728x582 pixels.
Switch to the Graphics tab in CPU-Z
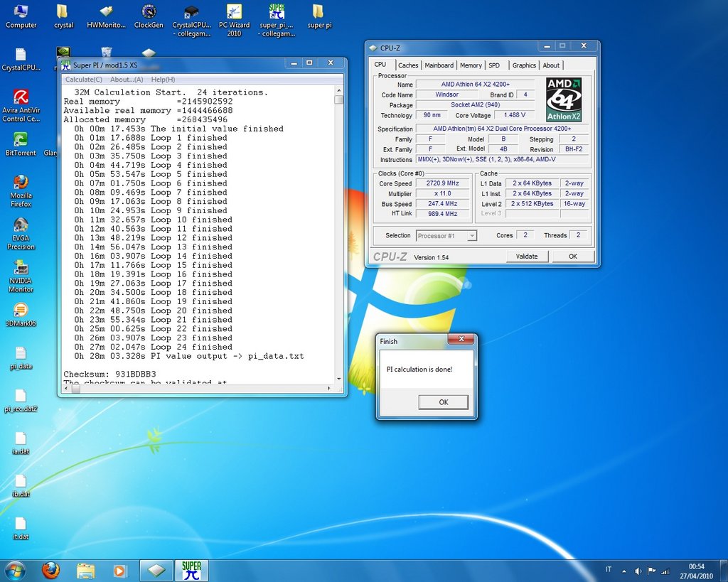coord(524,65)
